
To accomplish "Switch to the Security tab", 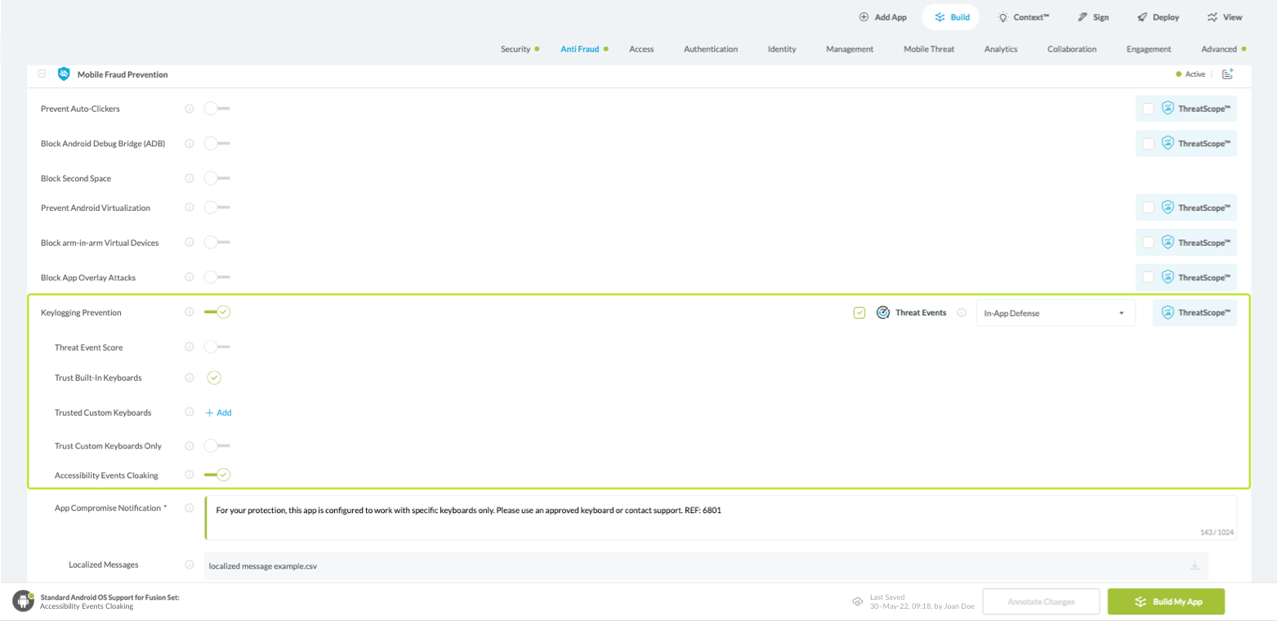I will coord(516,49).
